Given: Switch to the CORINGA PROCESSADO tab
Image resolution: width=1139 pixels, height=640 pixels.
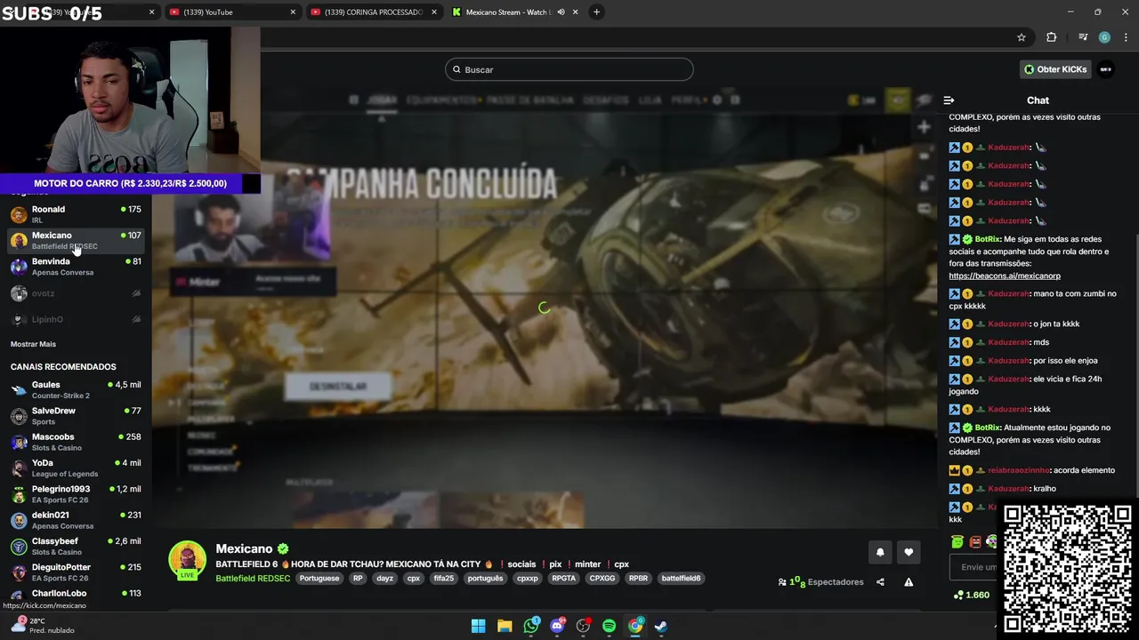Looking at the screenshot, I should pyautogui.click(x=374, y=12).
